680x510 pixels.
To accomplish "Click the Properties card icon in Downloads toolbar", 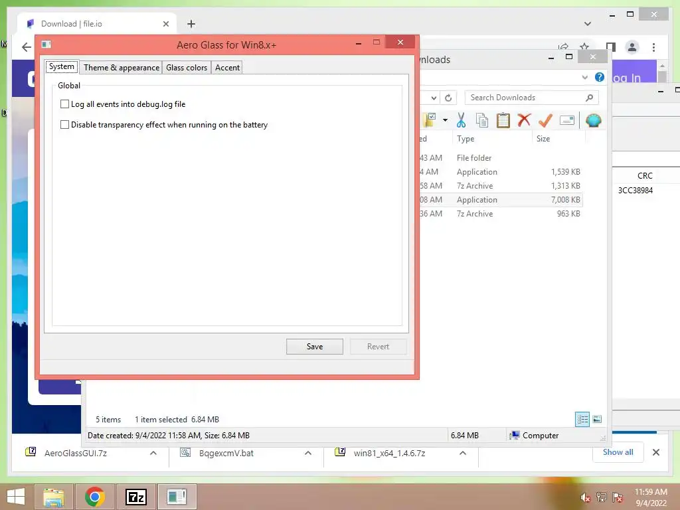I will [567, 120].
